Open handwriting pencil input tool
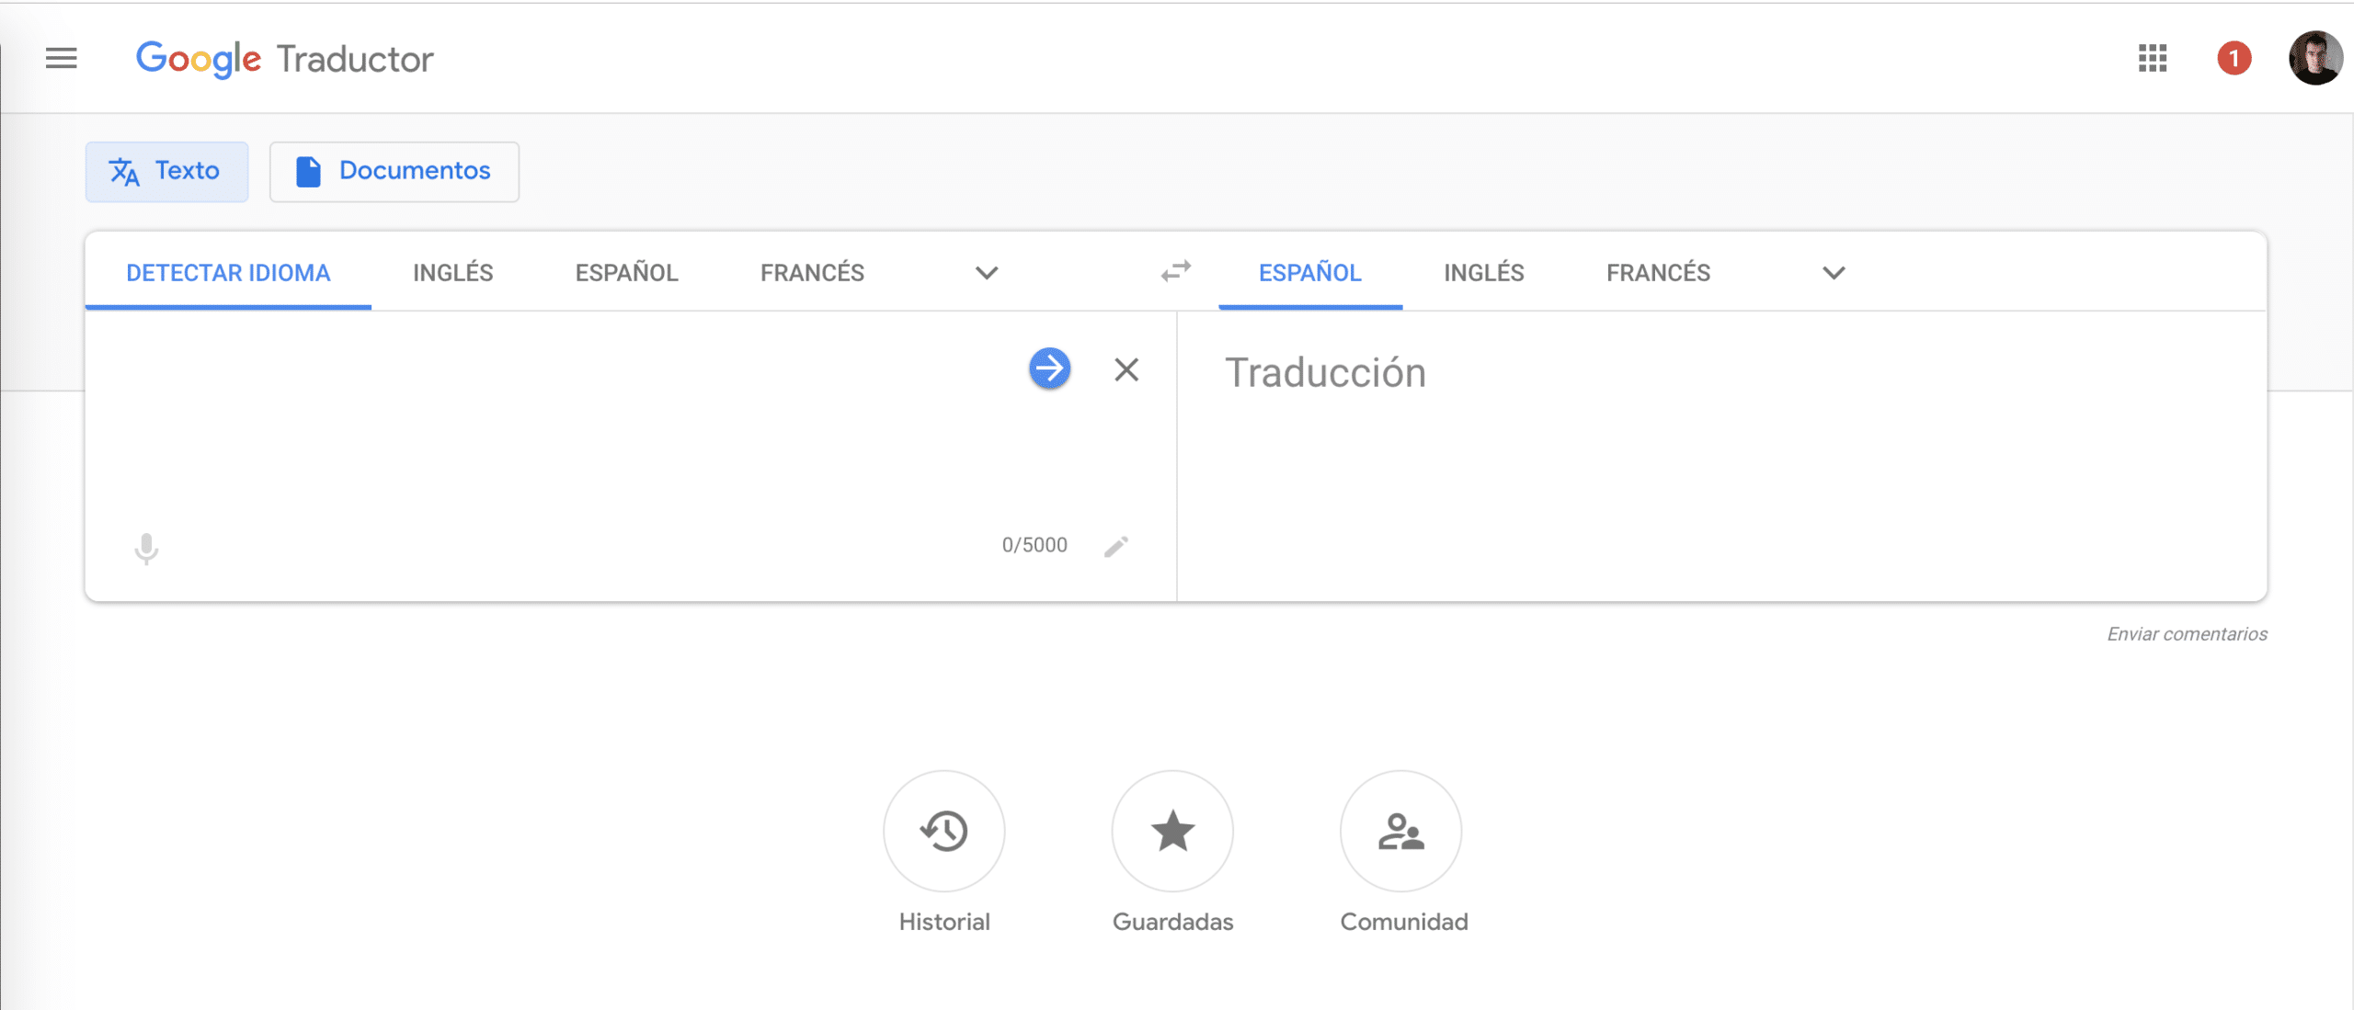The height and width of the screenshot is (1010, 2354). pyautogui.click(x=1116, y=546)
